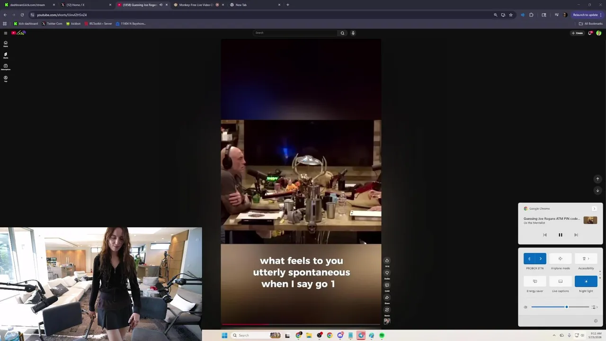Toggle Energy saver
The height and width of the screenshot is (341, 606).
tap(535, 281)
